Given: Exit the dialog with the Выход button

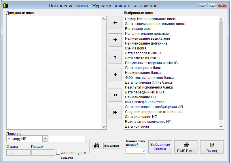Looking at the screenshot, I should [x=212, y=147].
